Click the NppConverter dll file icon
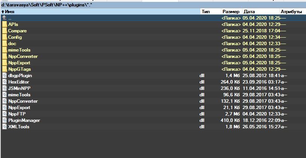Image resolution: width=306 pixels, height=158 pixels. [5, 101]
